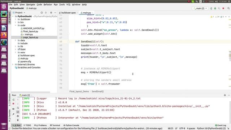Screen dimensions: 231x130
Task: Rerun program from Run panel icon
Action: click(13, 100)
